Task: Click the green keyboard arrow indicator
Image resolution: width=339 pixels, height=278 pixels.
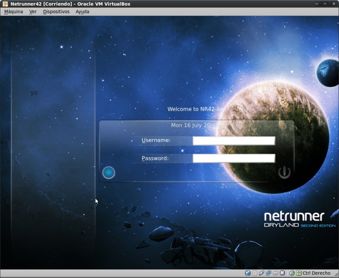Action: click(x=299, y=273)
